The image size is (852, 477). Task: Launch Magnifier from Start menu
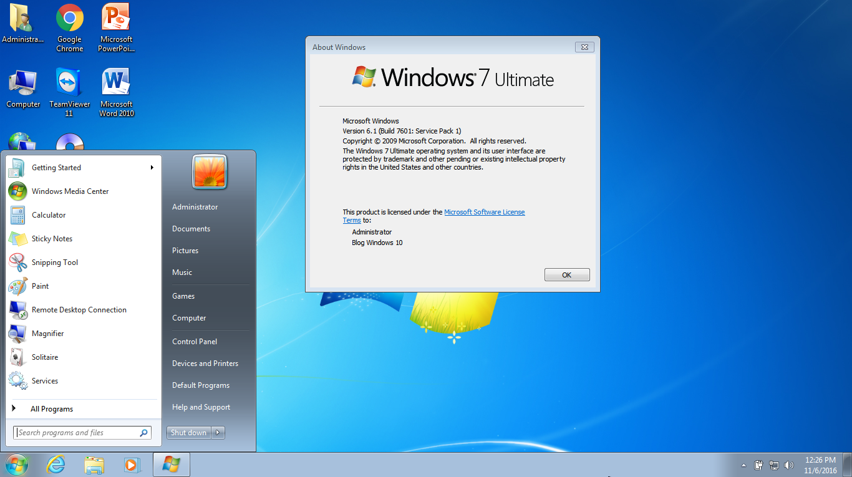pyautogui.click(x=84, y=334)
